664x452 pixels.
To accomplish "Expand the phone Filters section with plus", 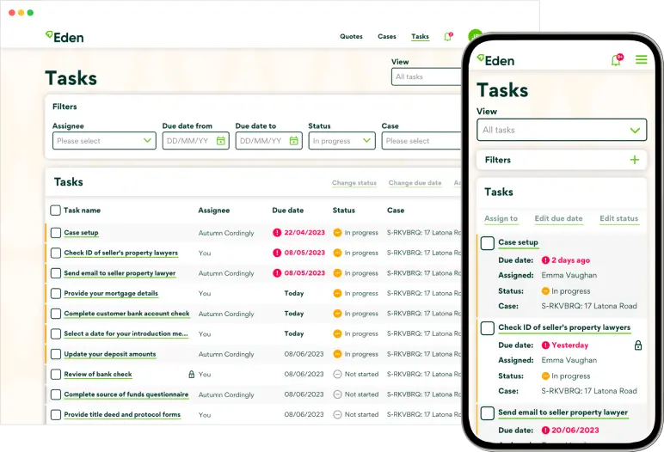I will tap(635, 160).
